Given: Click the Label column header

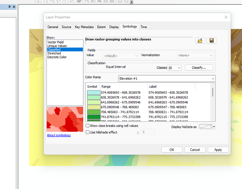Looking at the screenshot, I should click(x=171, y=87).
